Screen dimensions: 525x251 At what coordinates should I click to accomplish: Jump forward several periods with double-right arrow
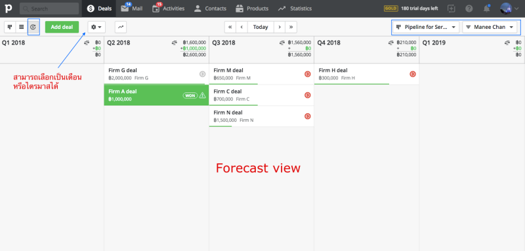pos(291,27)
